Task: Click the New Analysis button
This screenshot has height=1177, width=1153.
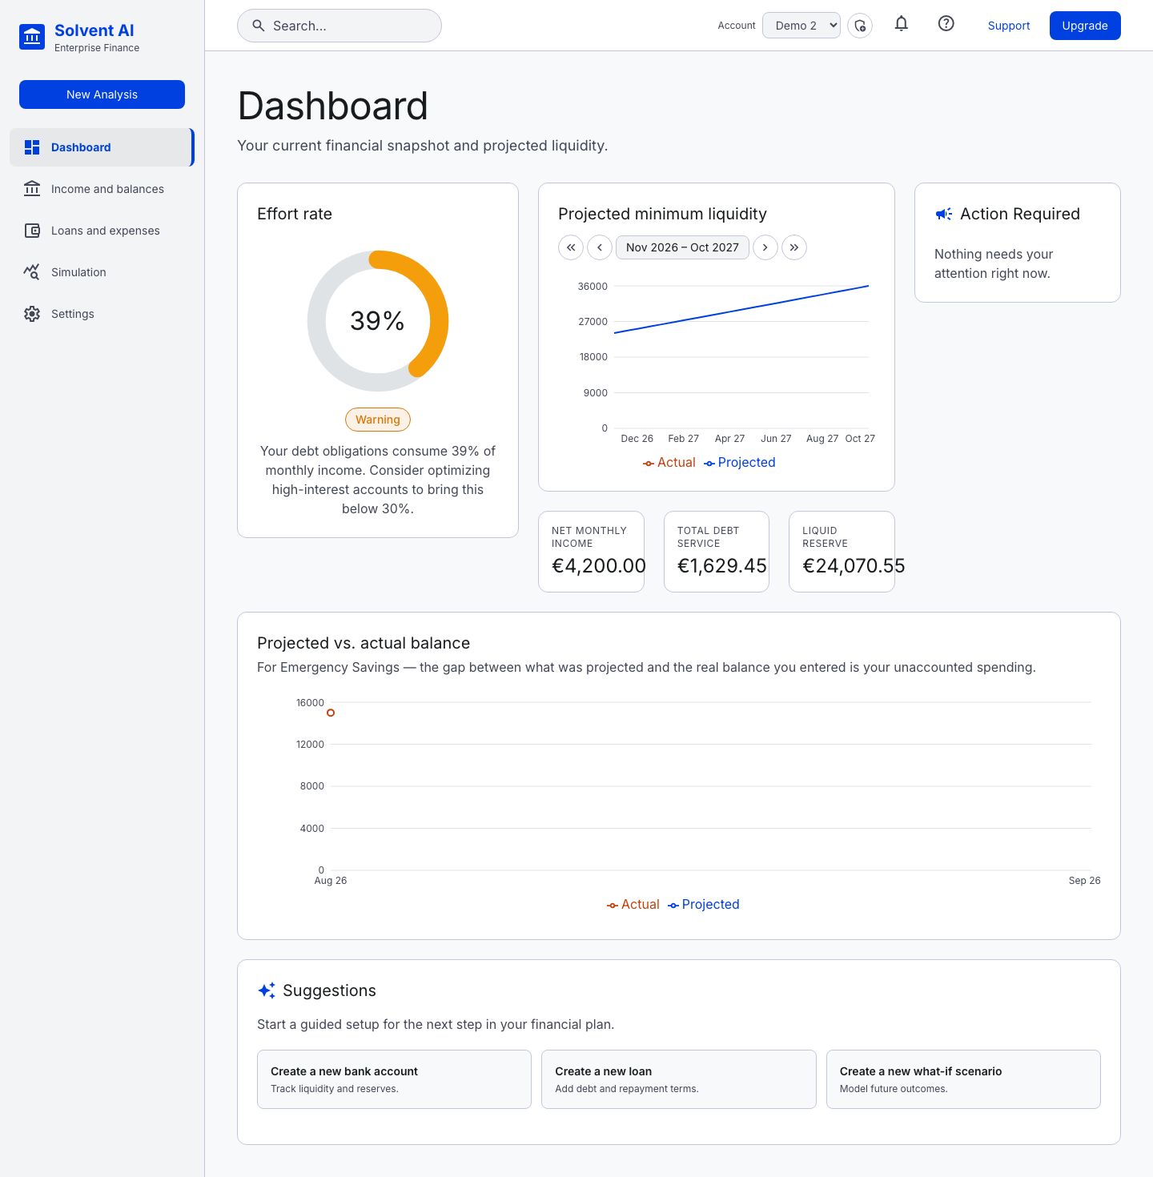Action: [102, 94]
